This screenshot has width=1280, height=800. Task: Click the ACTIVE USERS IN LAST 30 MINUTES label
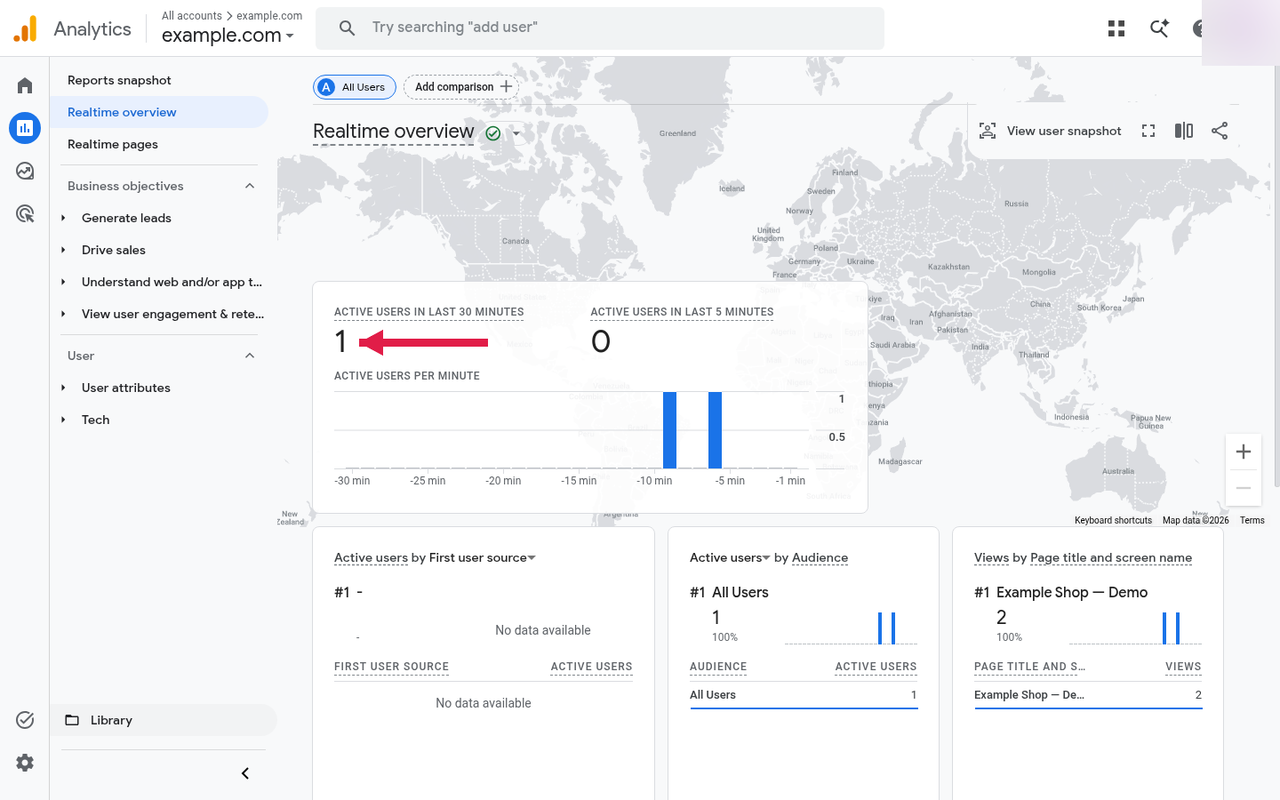(429, 312)
